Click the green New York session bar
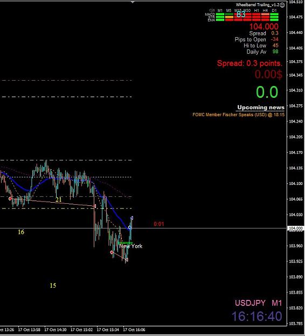Viewport: 305px width, 336px height. pyautogui.click(x=125, y=243)
